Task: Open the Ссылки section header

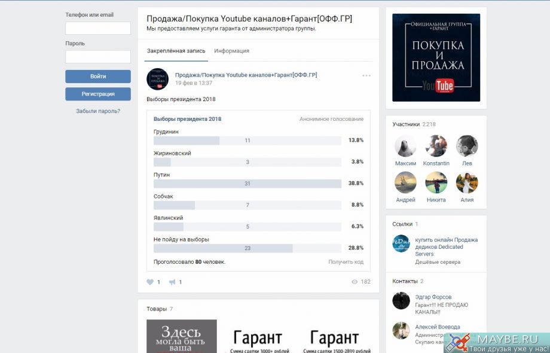Action: click(x=405, y=224)
